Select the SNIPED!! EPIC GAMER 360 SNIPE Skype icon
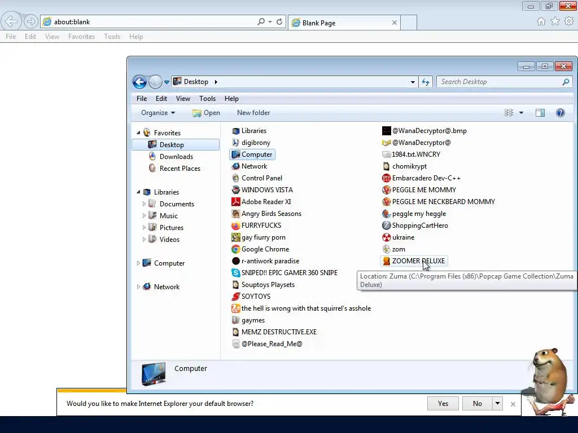Screen dimensions: 578x433 [x=235, y=273]
